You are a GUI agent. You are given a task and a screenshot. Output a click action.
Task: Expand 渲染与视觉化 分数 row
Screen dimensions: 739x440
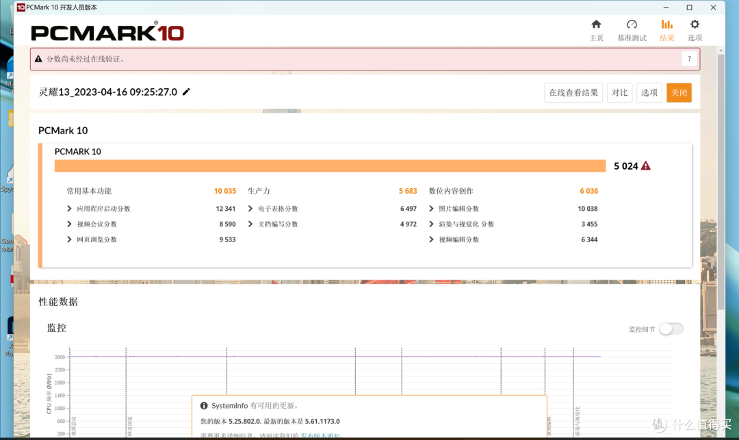431,224
